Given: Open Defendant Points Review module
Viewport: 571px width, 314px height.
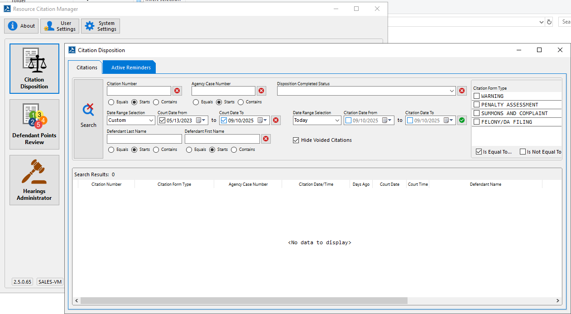Looking at the screenshot, I should pyautogui.click(x=34, y=124).
